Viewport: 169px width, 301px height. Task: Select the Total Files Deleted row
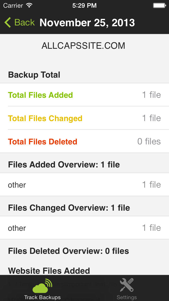coord(84,141)
